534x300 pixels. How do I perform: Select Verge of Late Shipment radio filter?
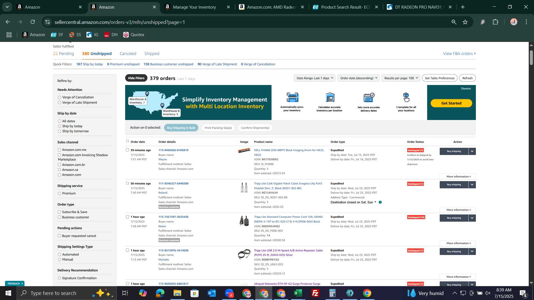coord(59,102)
